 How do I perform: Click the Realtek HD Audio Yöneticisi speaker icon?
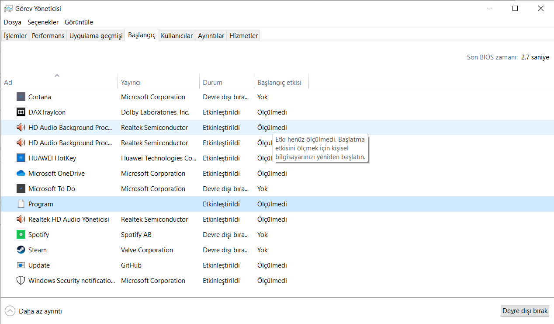21,219
